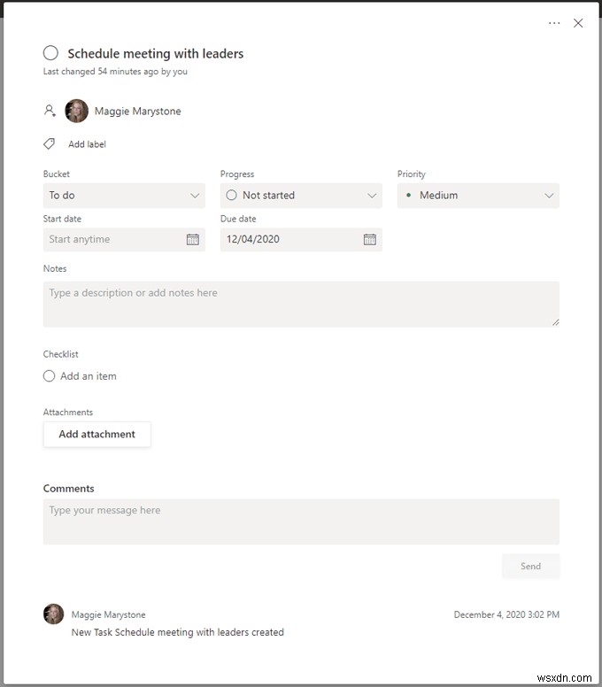Image resolution: width=602 pixels, height=687 pixels.
Task: Open the more options ellipsis menu
Action: click(554, 23)
